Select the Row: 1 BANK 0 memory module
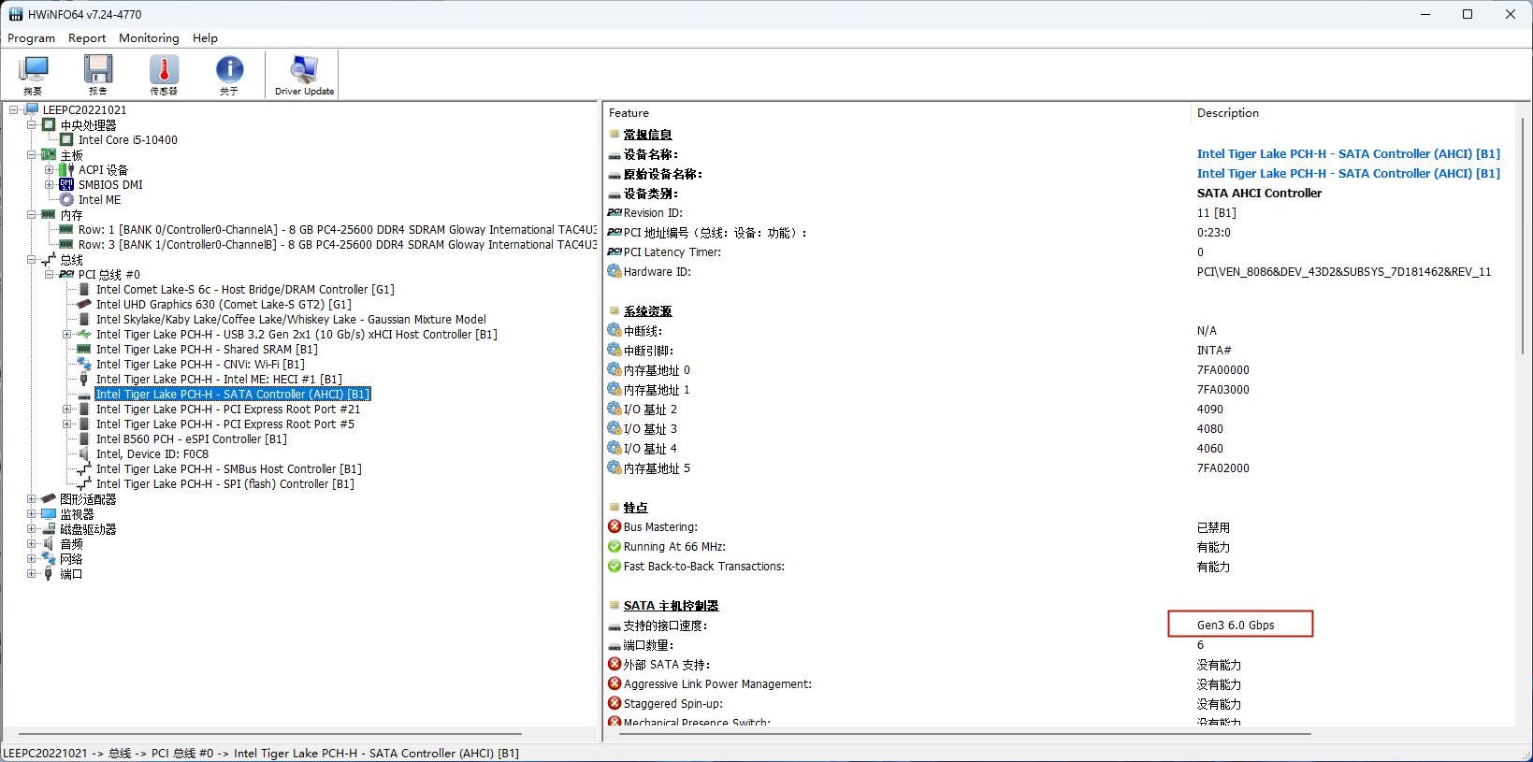The height and width of the screenshot is (762, 1533). [337, 230]
